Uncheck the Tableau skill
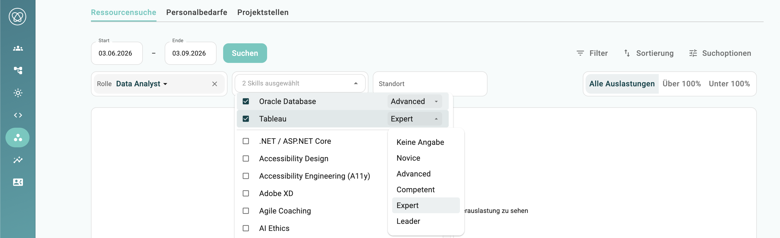 (246, 119)
